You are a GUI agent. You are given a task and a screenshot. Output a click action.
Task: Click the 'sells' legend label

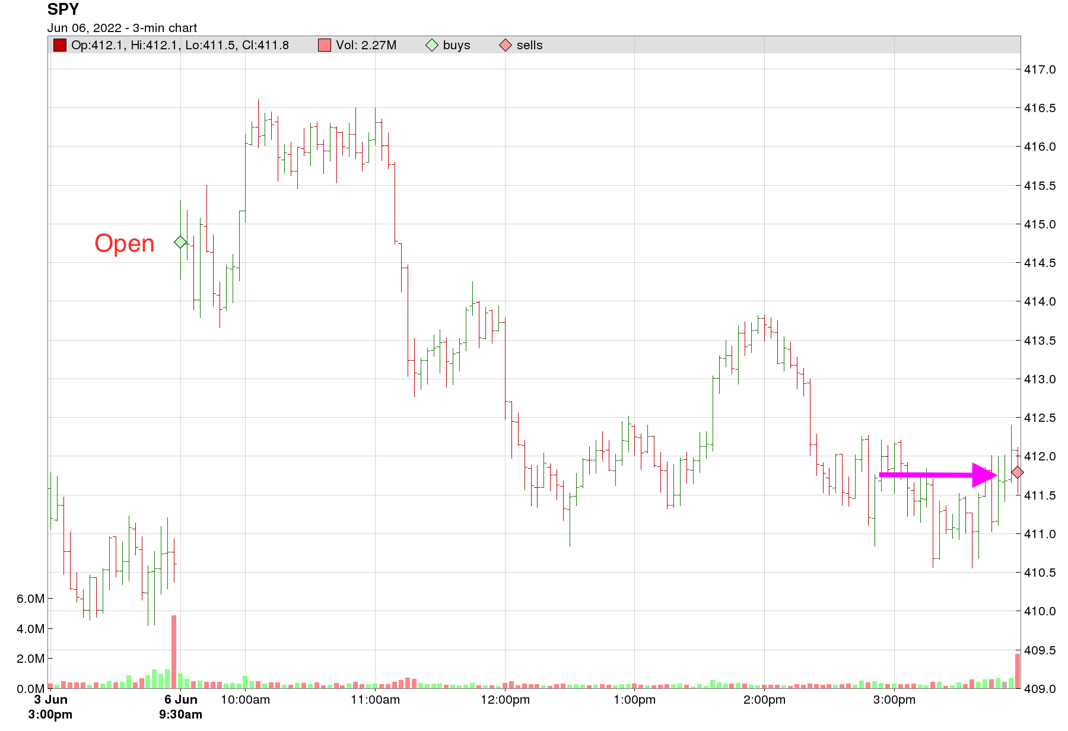tap(530, 45)
